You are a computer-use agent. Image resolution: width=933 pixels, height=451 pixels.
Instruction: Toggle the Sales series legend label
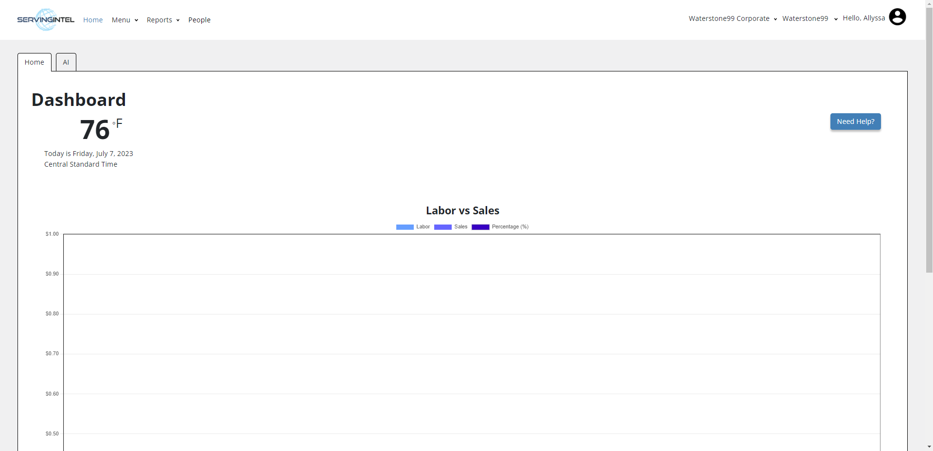460,227
